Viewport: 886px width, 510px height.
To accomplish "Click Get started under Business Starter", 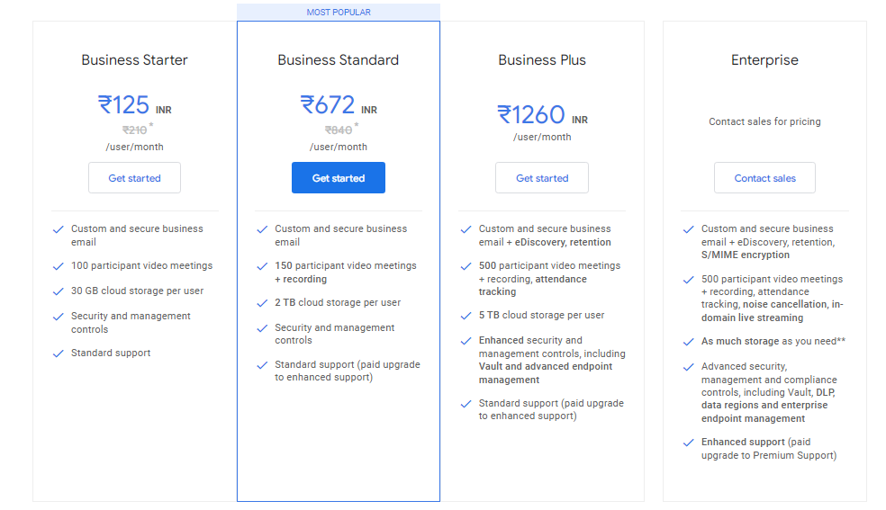I will (x=134, y=178).
